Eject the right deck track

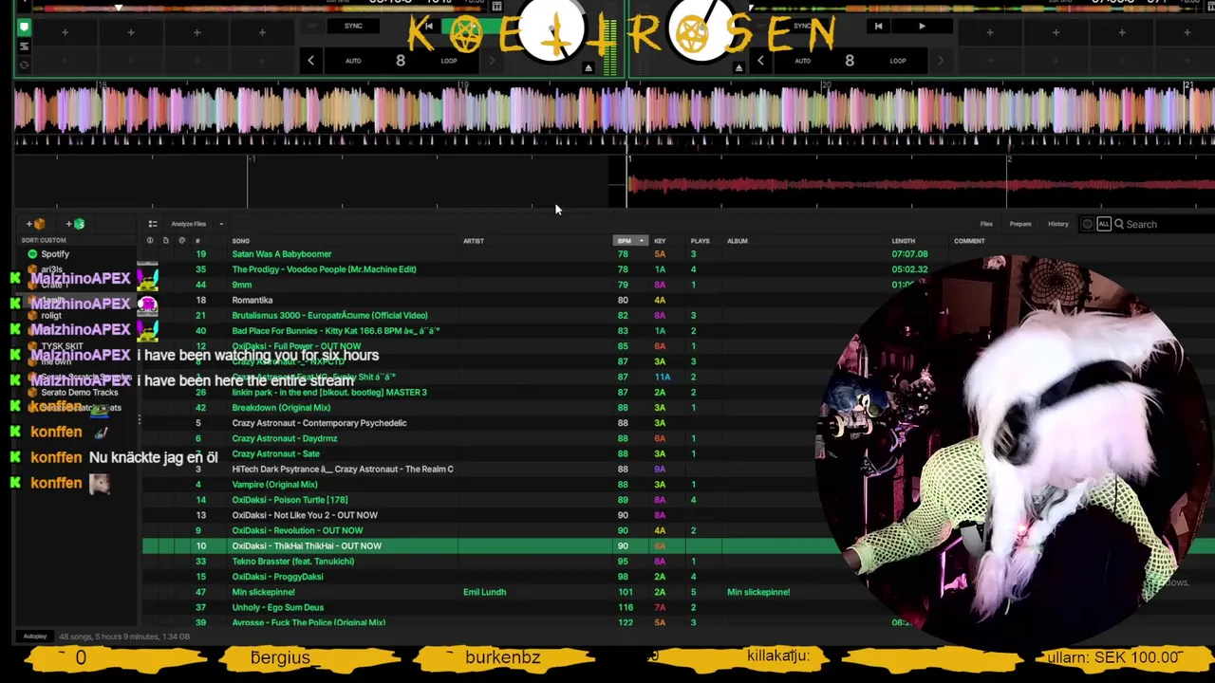[x=738, y=67]
